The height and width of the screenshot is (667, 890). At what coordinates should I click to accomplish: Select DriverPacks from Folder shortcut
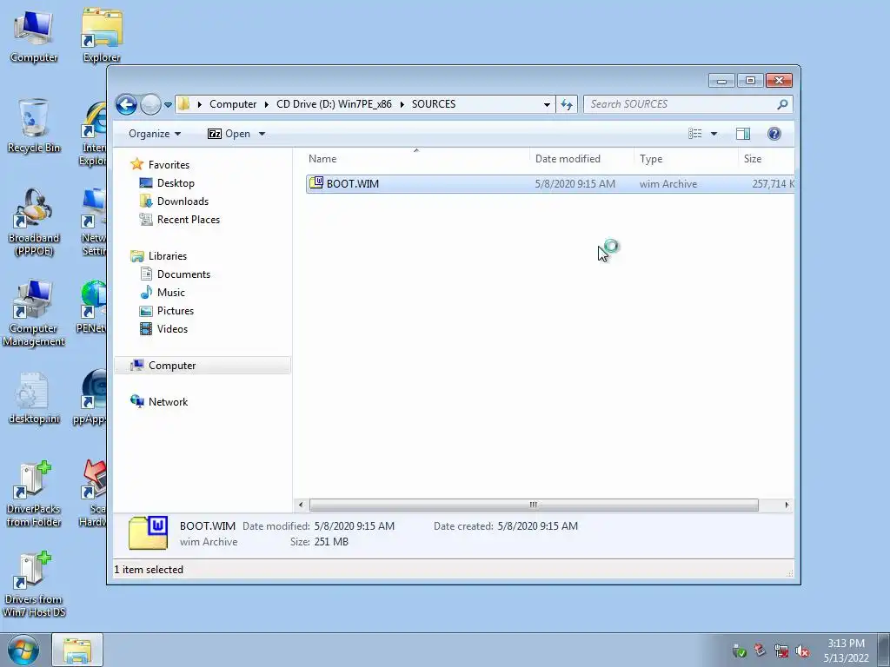(x=34, y=494)
